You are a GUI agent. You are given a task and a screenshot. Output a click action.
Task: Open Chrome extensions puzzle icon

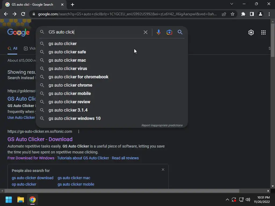coord(243,14)
